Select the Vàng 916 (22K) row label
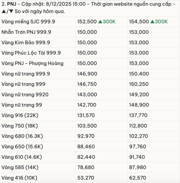 (21, 115)
